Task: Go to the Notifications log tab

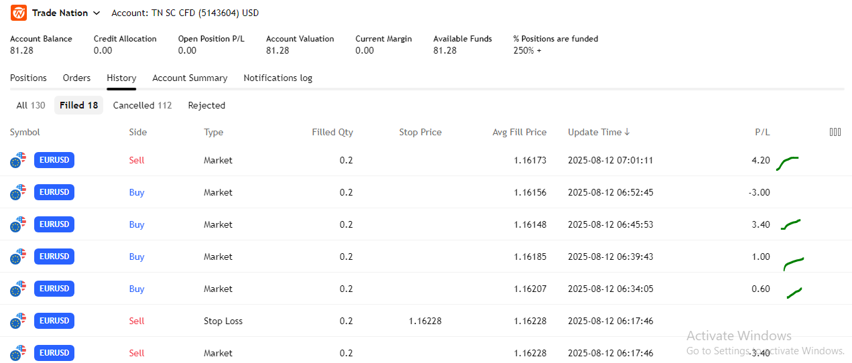Action: coord(278,78)
